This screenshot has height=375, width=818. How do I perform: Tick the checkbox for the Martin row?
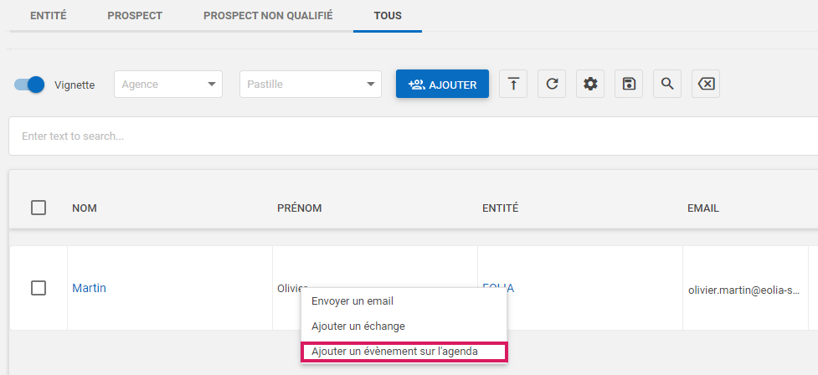(39, 288)
